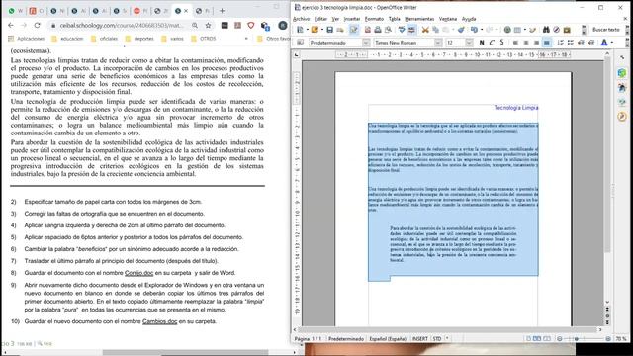
Task: Open the font color dropdown arrow
Action: (612, 43)
